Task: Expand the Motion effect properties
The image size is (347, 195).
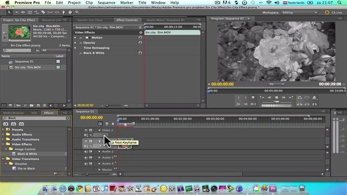Action: click(75, 37)
